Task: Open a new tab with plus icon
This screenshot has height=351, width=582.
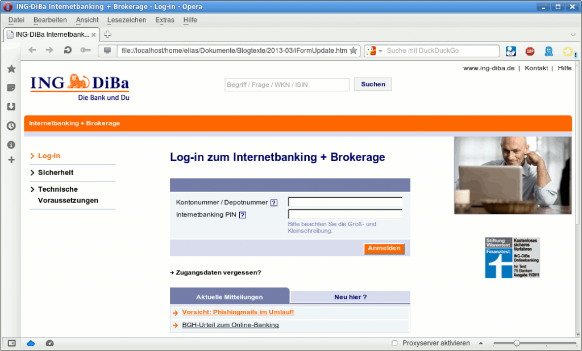Action: point(107,35)
